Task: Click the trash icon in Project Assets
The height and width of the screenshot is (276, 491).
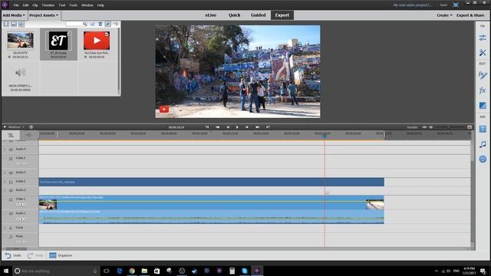Action: point(101,24)
